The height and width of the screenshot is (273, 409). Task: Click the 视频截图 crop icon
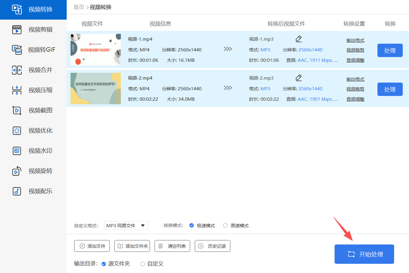coord(17,111)
